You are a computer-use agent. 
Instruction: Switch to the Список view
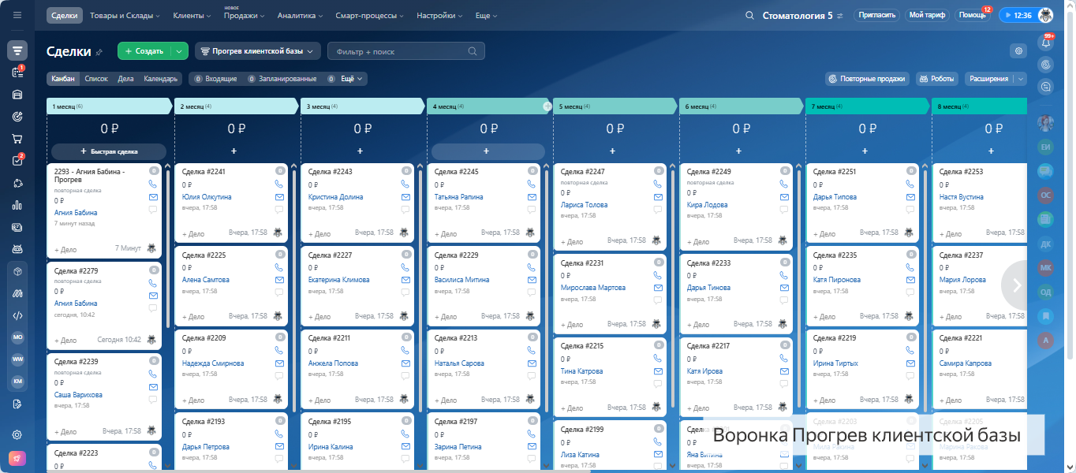pyautogui.click(x=96, y=79)
